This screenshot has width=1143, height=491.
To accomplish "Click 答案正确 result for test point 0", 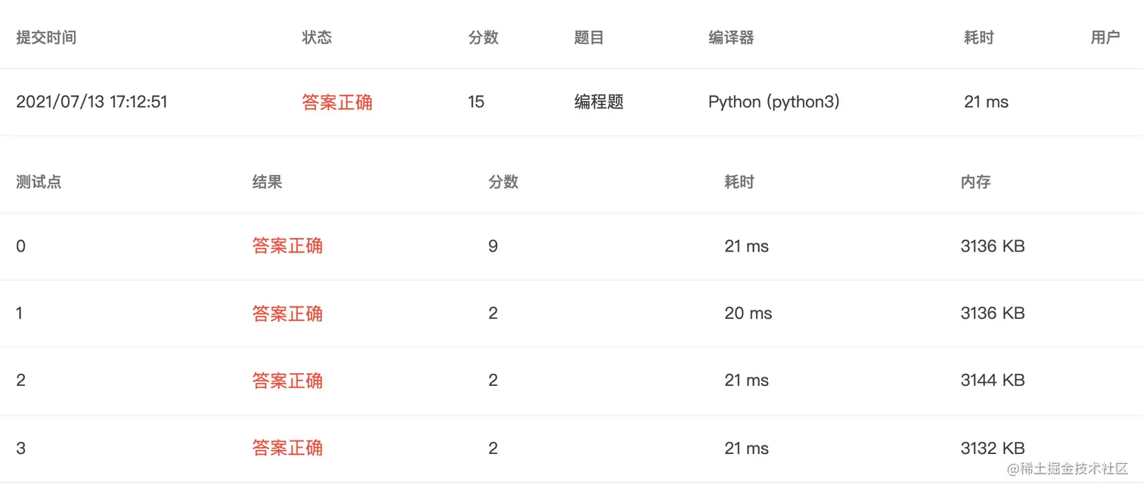I will [287, 246].
